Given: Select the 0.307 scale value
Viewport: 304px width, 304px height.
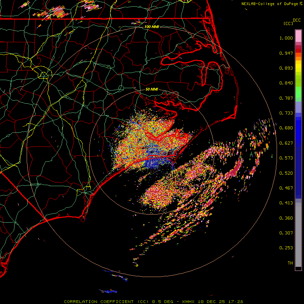Looking at the screenshot, I should coord(286,233).
